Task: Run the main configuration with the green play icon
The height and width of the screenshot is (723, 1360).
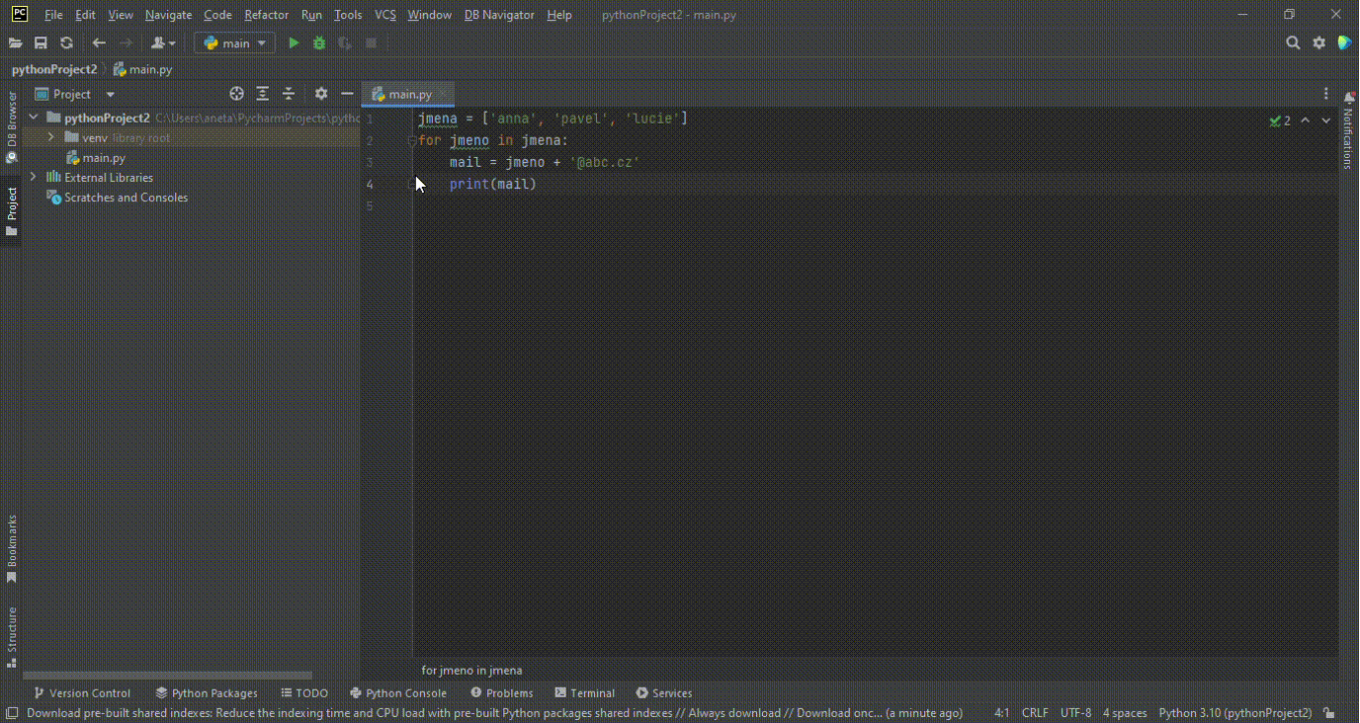Action: pyautogui.click(x=293, y=42)
